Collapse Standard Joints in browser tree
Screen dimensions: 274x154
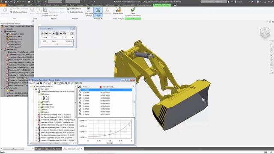[x=2, y=50]
